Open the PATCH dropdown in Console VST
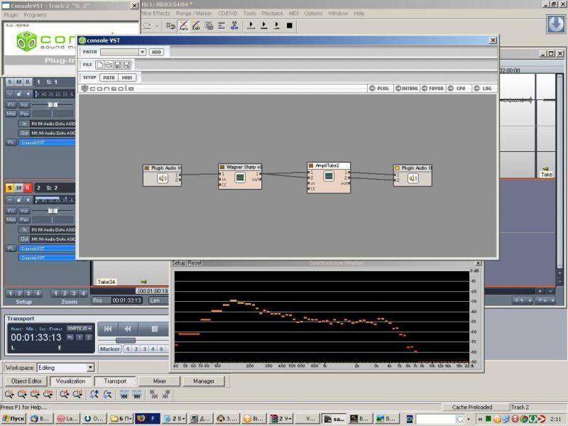Viewport: 568px width, 426px height. click(142, 52)
